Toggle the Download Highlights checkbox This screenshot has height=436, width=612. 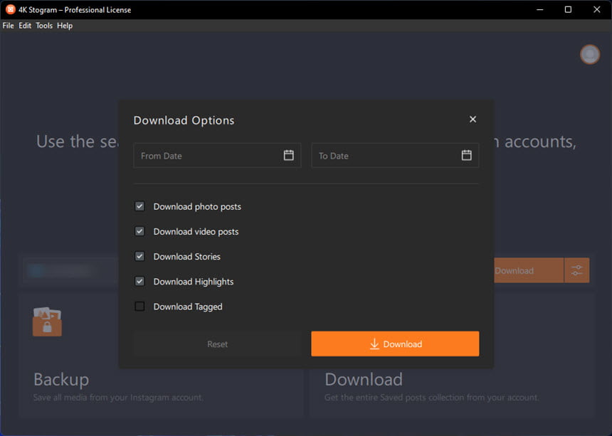[139, 281]
